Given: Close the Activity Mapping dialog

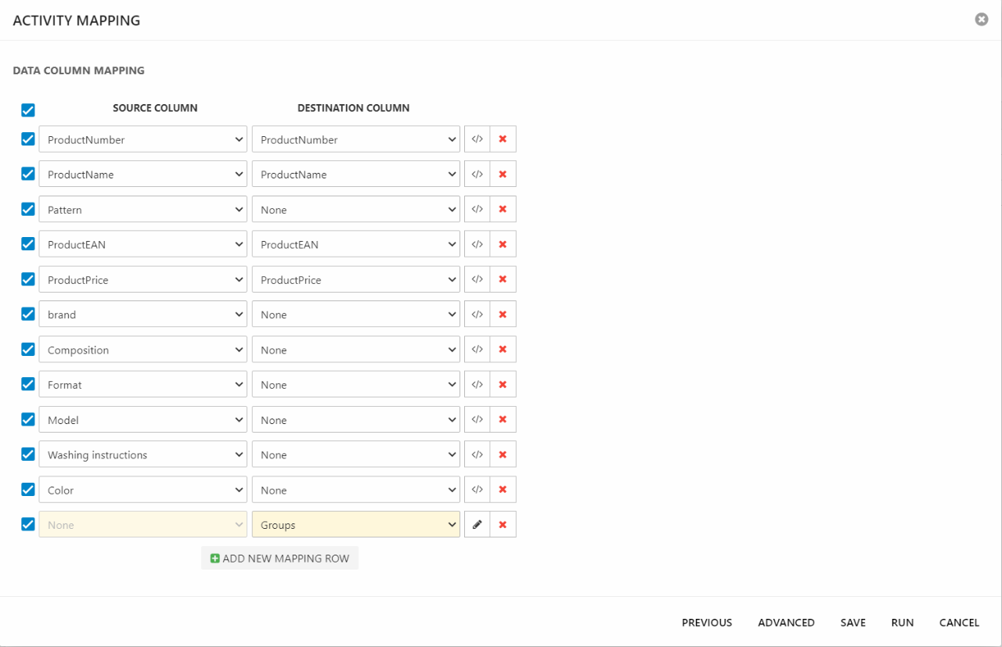Looking at the screenshot, I should click(x=981, y=20).
